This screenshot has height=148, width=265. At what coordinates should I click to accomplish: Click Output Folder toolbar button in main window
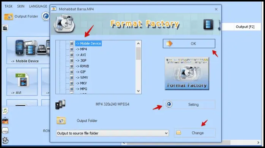point(21,17)
